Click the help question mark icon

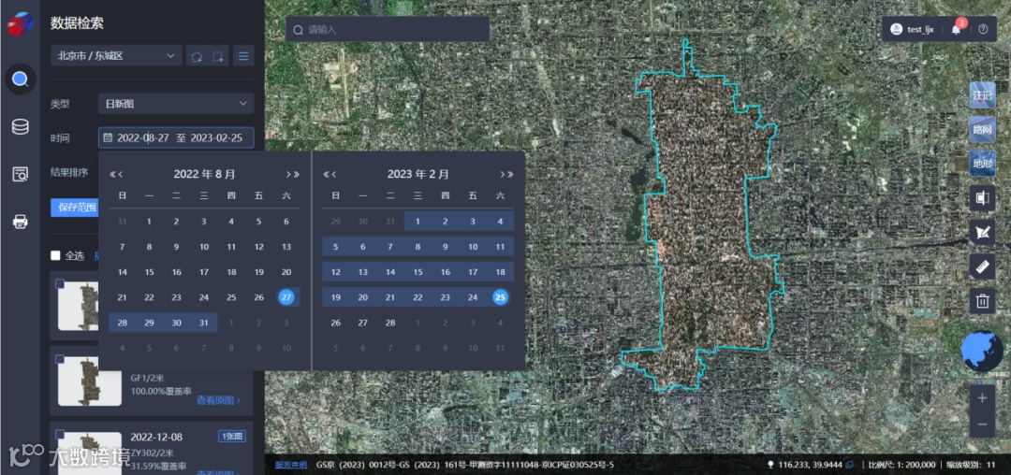tap(983, 29)
